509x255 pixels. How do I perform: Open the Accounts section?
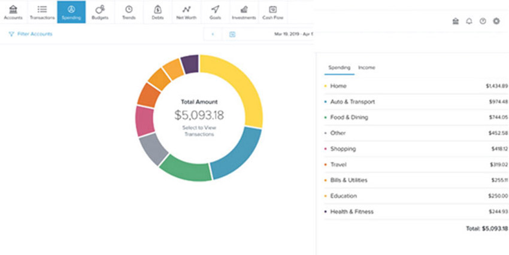pyautogui.click(x=13, y=12)
